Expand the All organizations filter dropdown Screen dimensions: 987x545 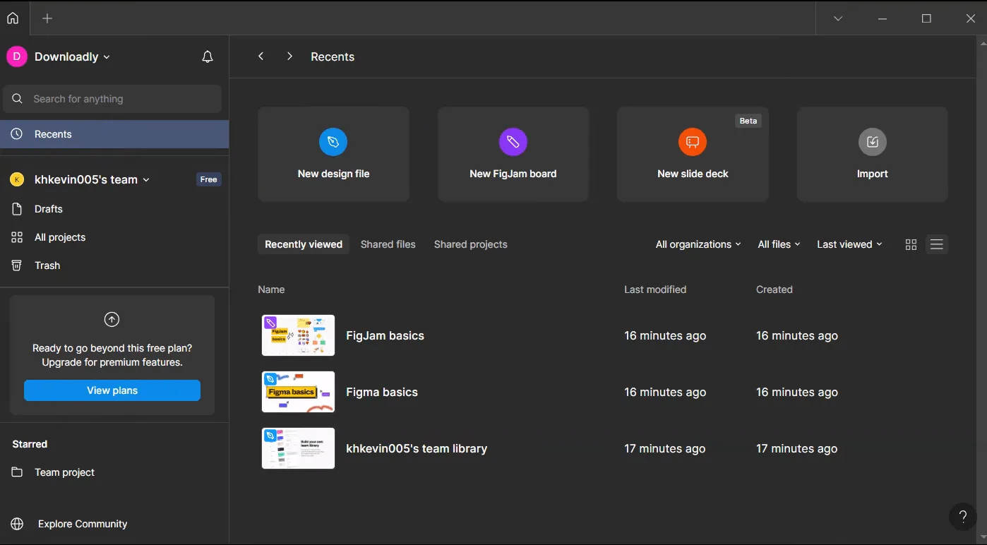[698, 244]
